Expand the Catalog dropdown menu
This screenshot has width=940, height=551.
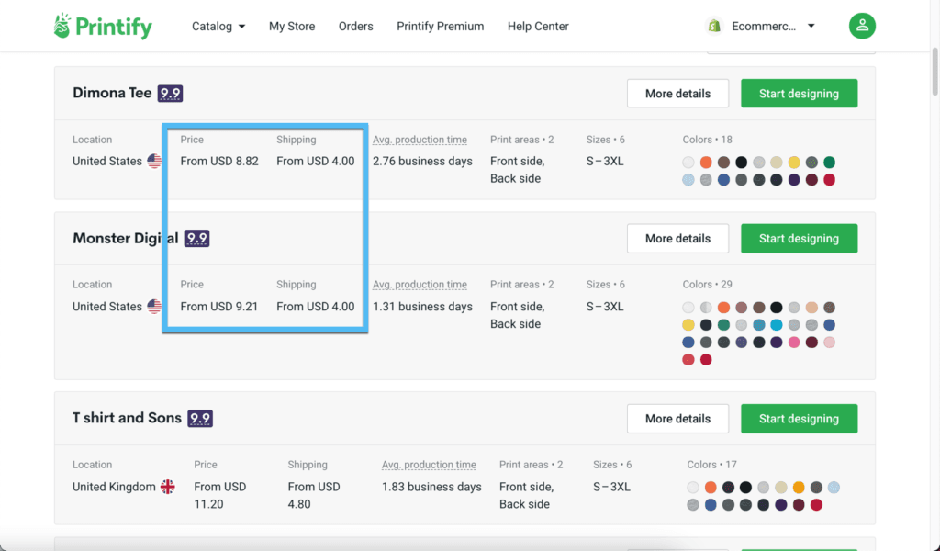[218, 26]
